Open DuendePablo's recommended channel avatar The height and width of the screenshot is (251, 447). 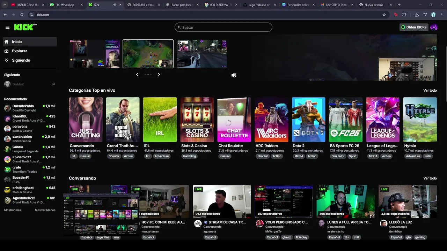7,108
